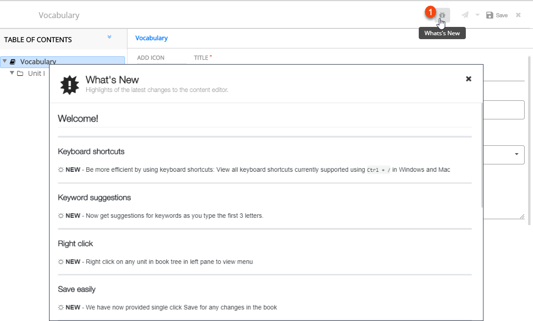Click the Vocabulary book icon in tree

(13, 62)
